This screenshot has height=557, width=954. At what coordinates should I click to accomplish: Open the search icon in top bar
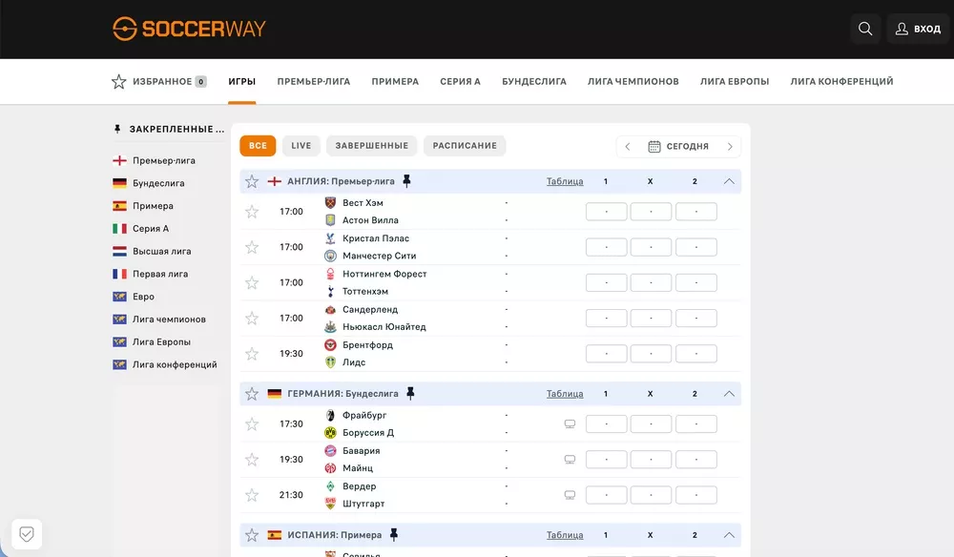click(x=865, y=29)
